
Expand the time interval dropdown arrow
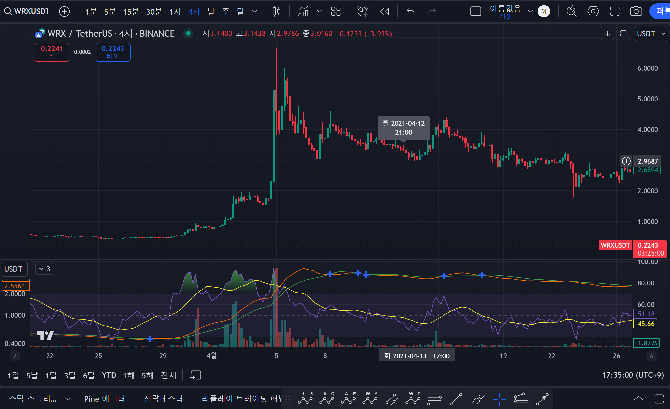click(254, 11)
